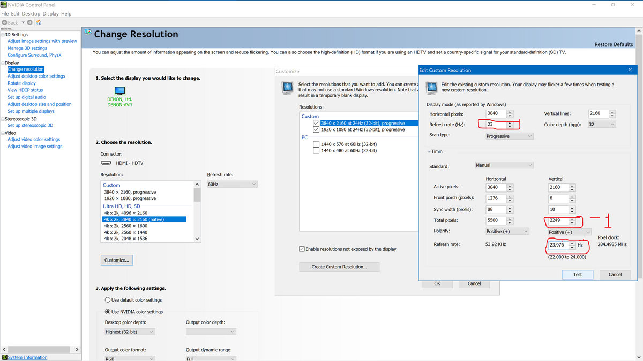Click the System Information icon
The width and height of the screenshot is (643, 361).
pyautogui.click(x=5, y=357)
